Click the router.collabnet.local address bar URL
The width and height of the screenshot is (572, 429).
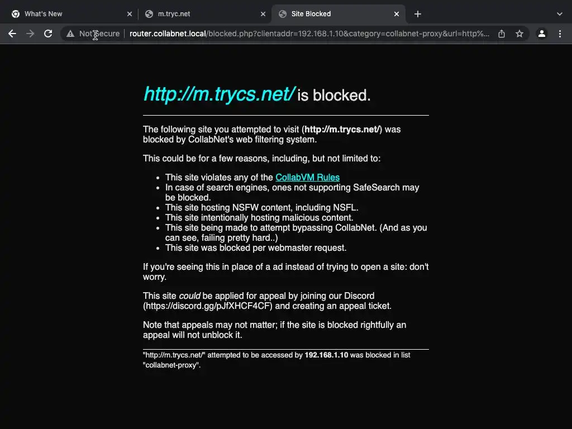pos(309,34)
